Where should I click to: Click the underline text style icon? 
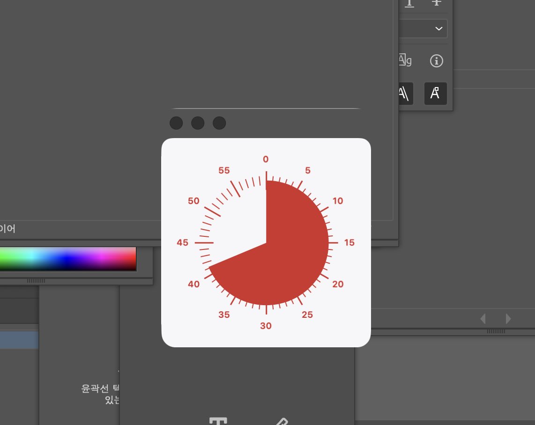pos(409,4)
